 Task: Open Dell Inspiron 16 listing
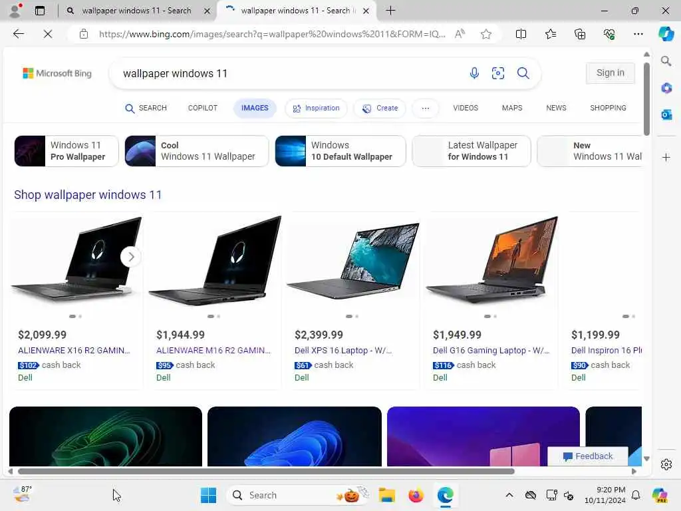point(607,350)
